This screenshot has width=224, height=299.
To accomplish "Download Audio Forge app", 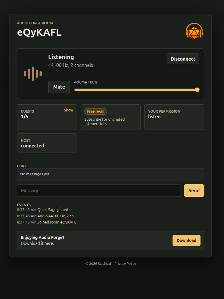I will coord(187,240).
